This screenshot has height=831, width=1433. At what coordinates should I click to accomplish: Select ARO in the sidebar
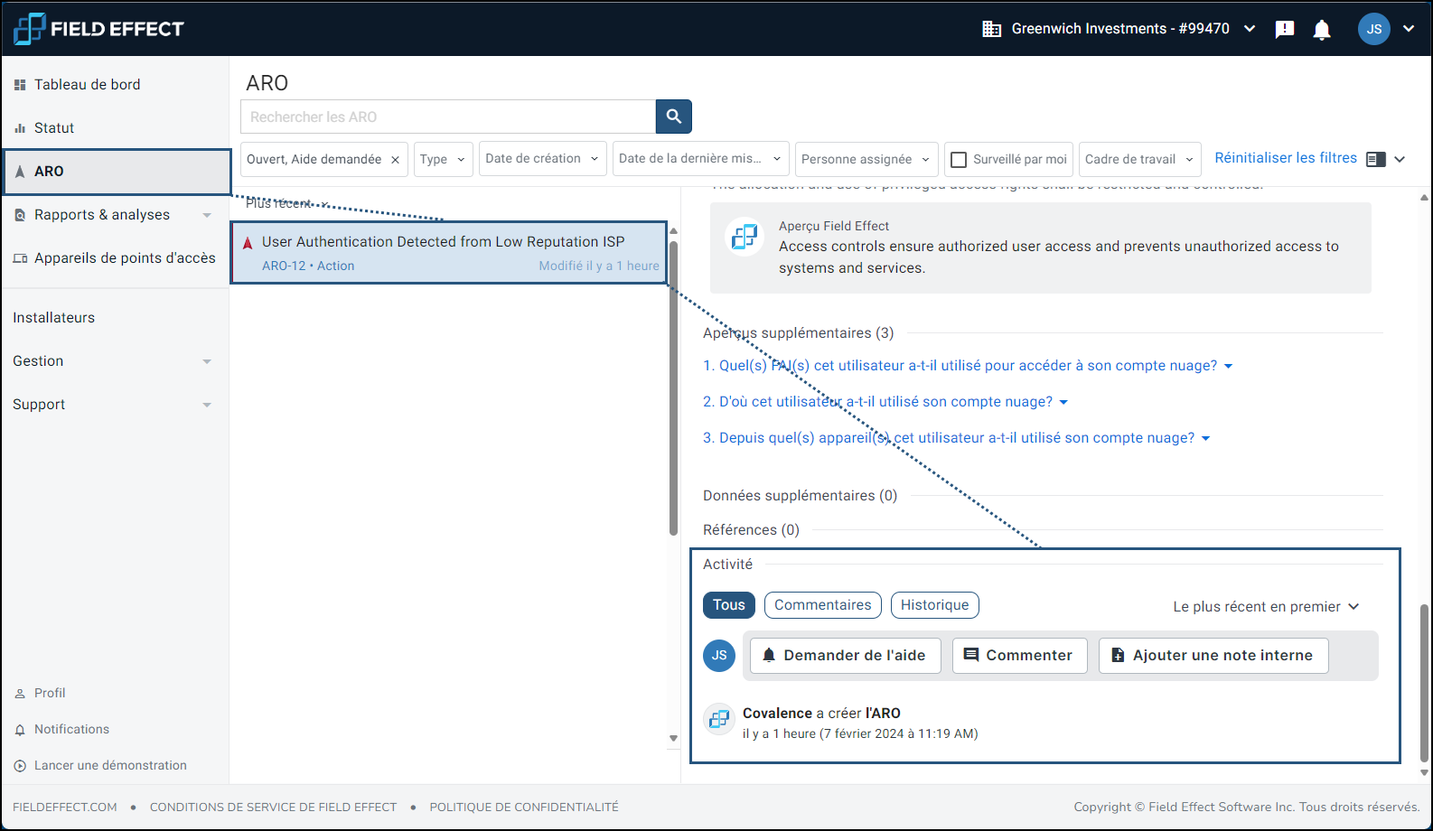point(117,172)
